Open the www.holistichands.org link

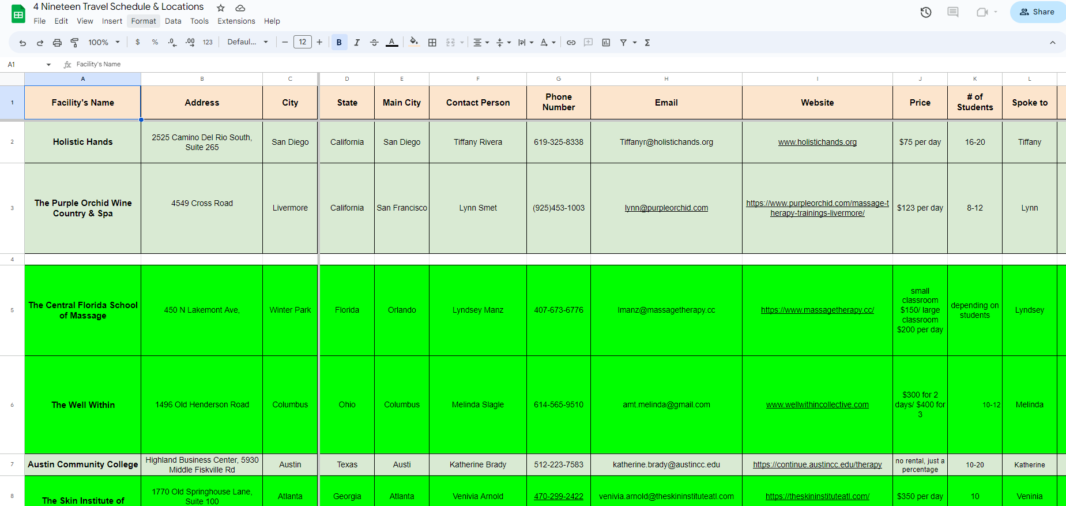[x=817, y=142]
